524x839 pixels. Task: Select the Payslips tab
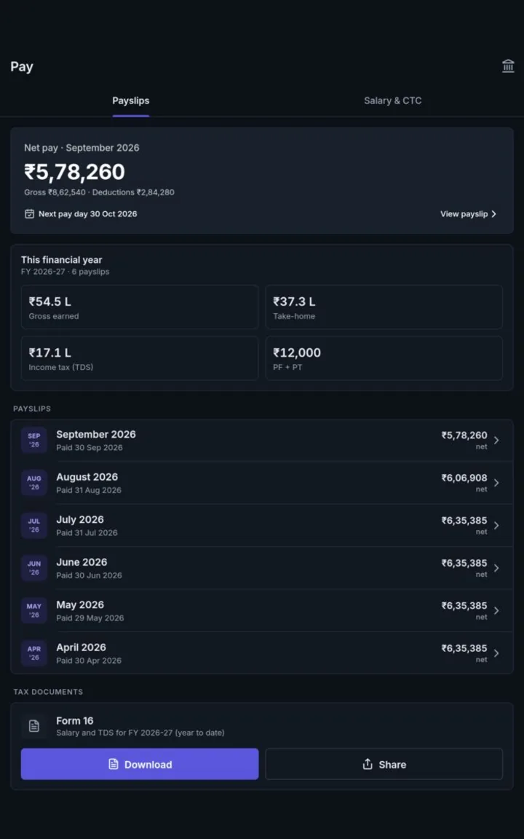131,101
